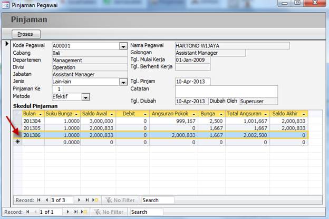Click Total Angsuran cell 1,001,667
Screen dimensions: 329x219
click(247, 121)
